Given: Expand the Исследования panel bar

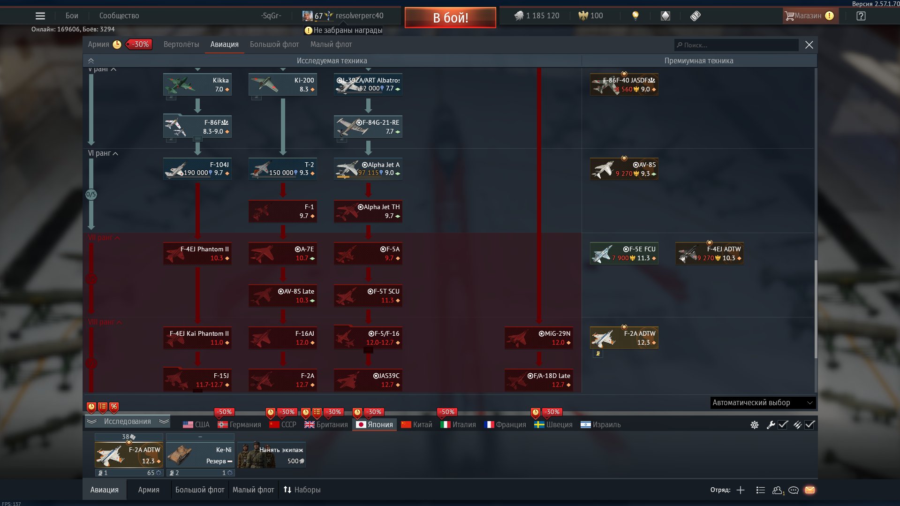Looking at the screenshot, I should (x=128, y=422).
